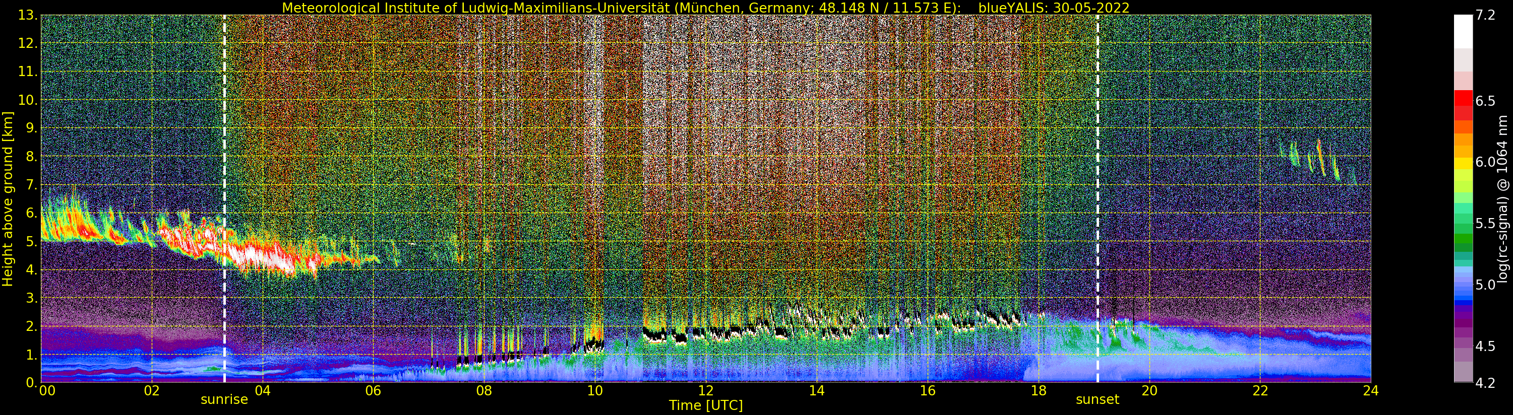The image size is (1513, 415).
Task: Click the time axis tick label '00'
Action: pyautogui.click(x=47, y=391)
